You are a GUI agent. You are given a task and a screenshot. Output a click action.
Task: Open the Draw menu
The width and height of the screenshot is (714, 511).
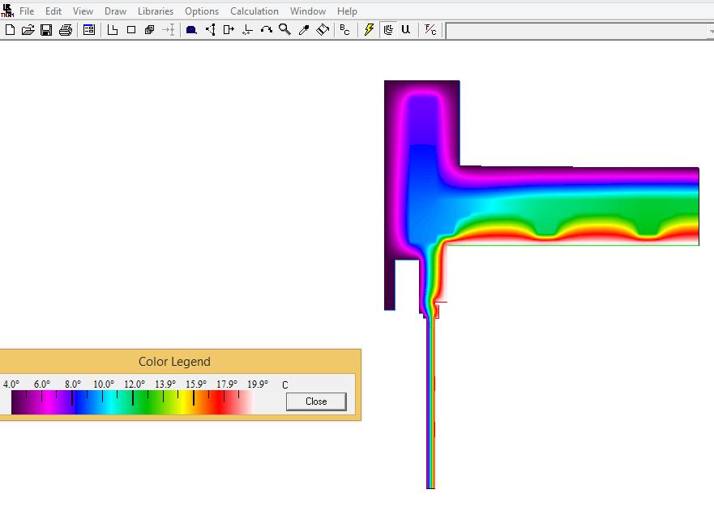pyautogui.click(x=115, y=11)
